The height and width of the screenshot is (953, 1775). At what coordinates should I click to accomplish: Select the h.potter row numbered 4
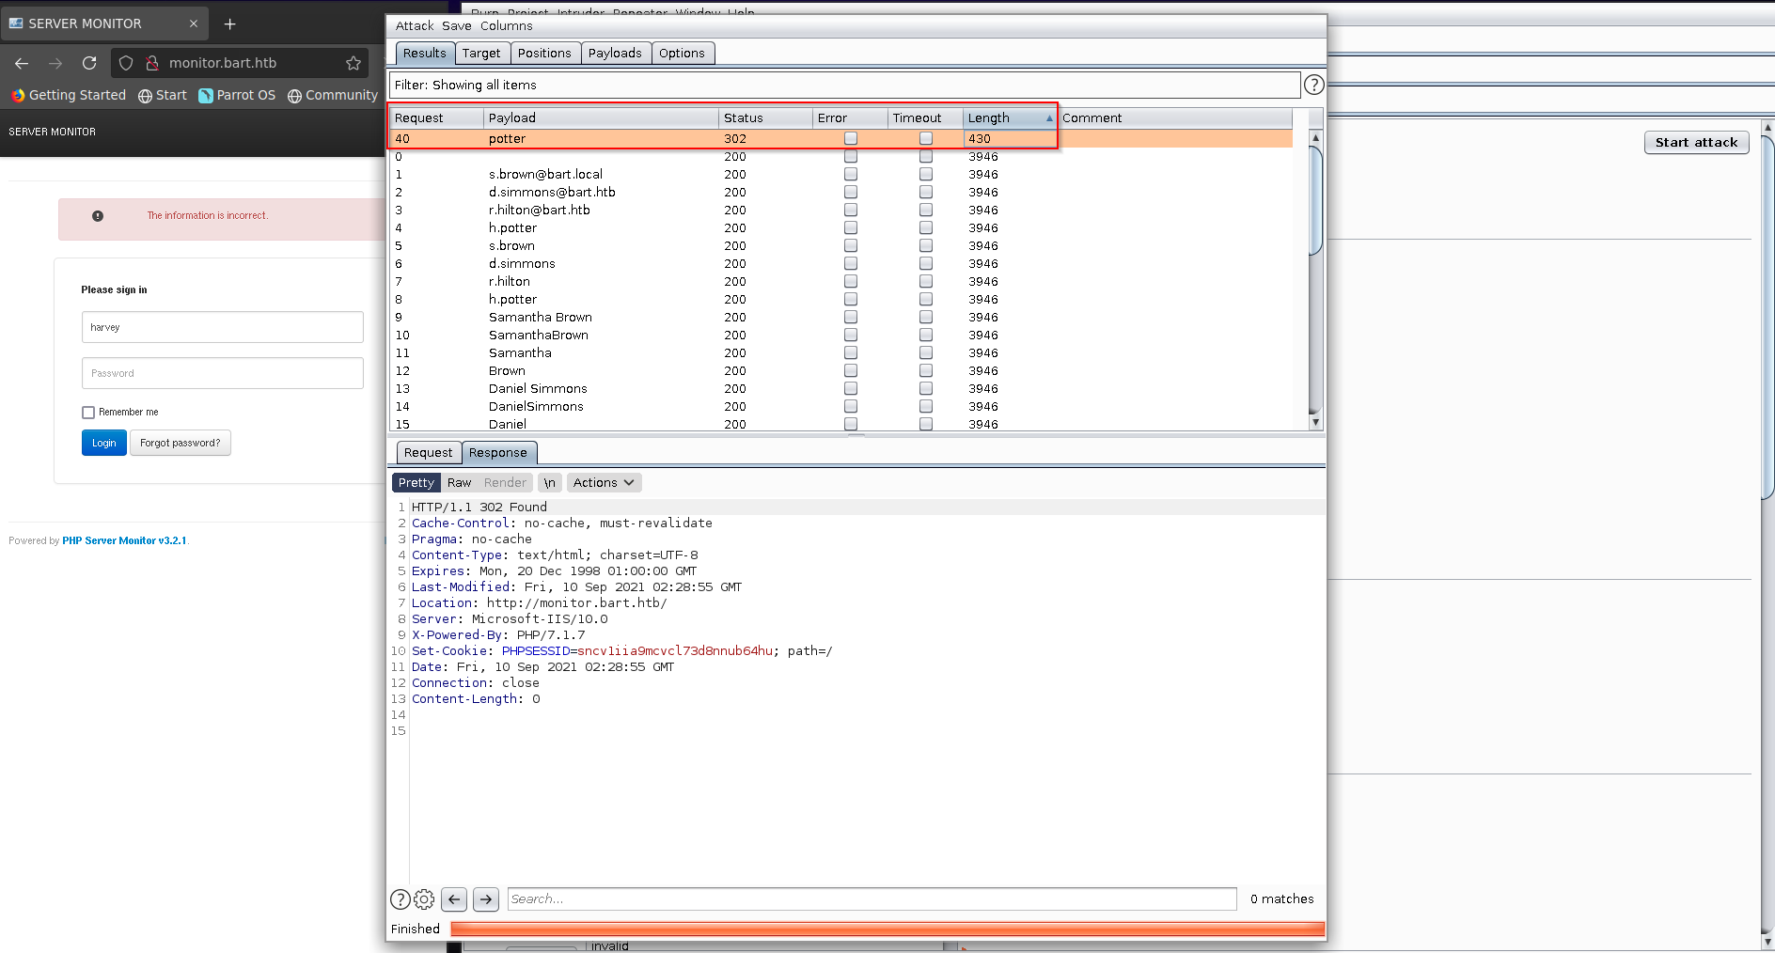pyautogui.click(x=841, y=227)
